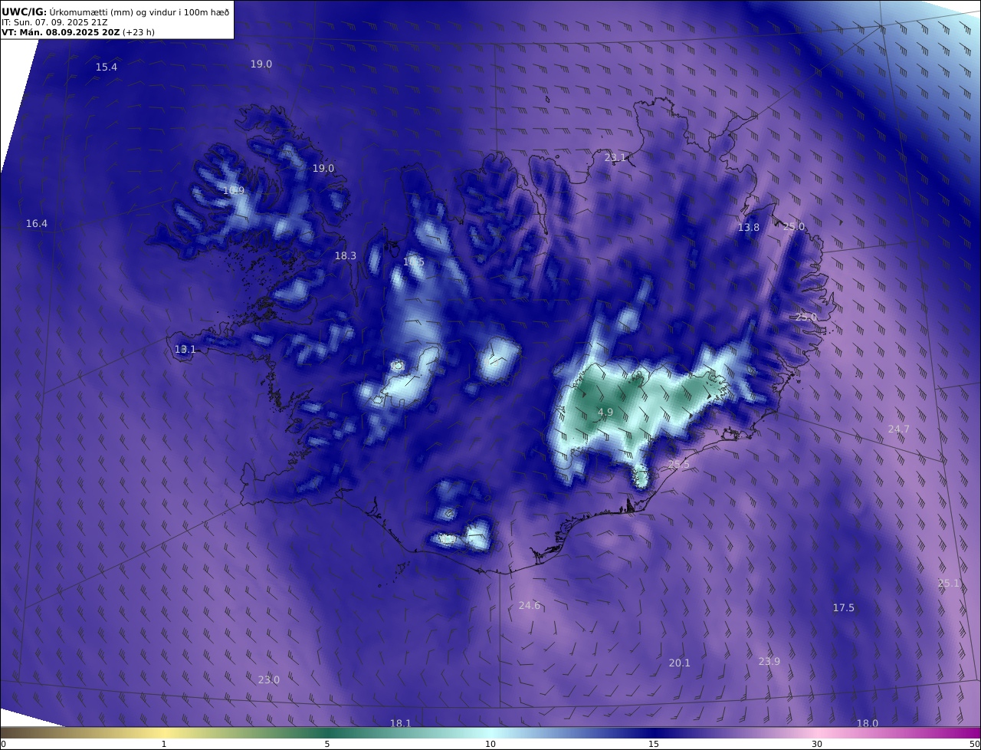Click the 15.4 value on the map
Image resolution: width=981 pixels, height=750 pixels.
(107, 67)
